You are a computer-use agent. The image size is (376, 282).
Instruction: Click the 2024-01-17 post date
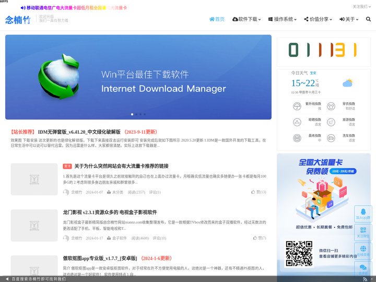pos(95,238)
